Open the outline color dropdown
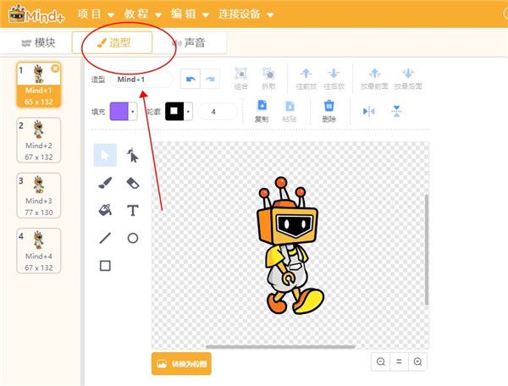The height and width of the screenshot is (386, 508). click(188, 111)
